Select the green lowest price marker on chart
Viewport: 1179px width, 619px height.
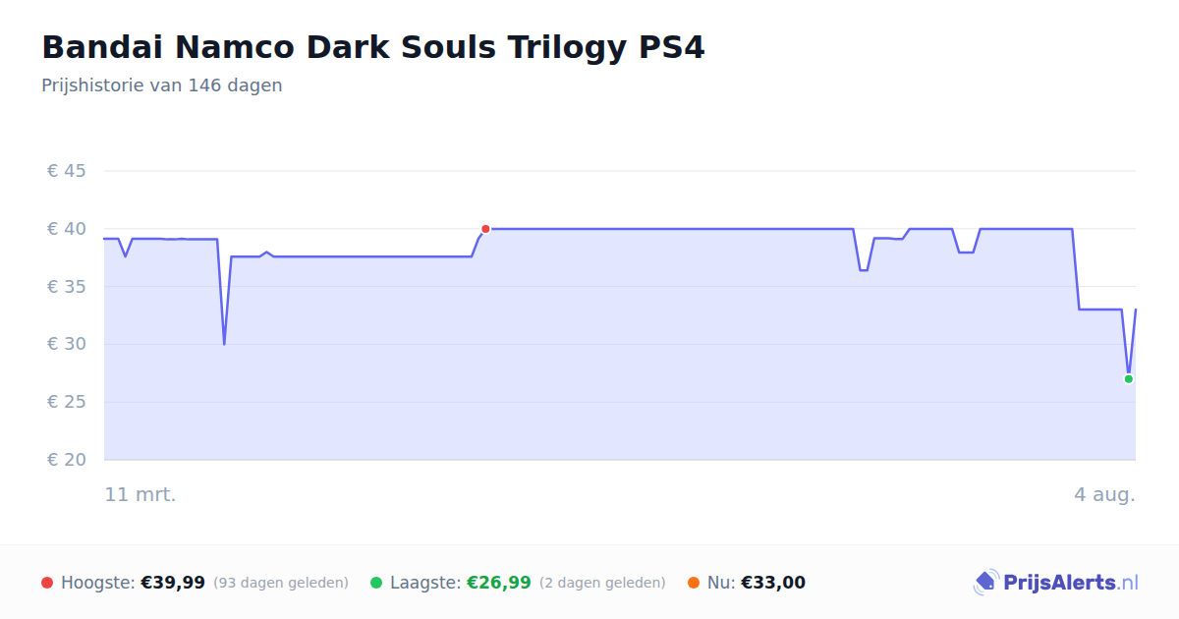(x=1129, y=379)
